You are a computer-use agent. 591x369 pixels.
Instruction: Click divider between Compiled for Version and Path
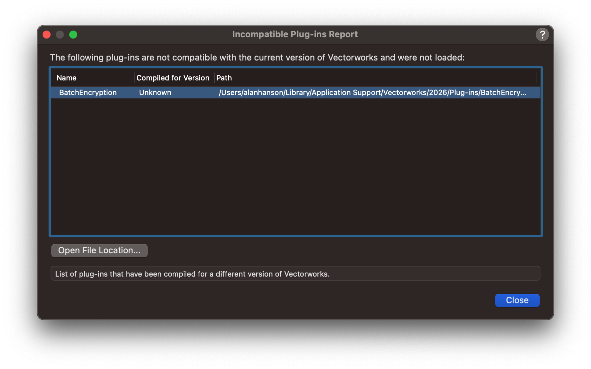[215, 78]
